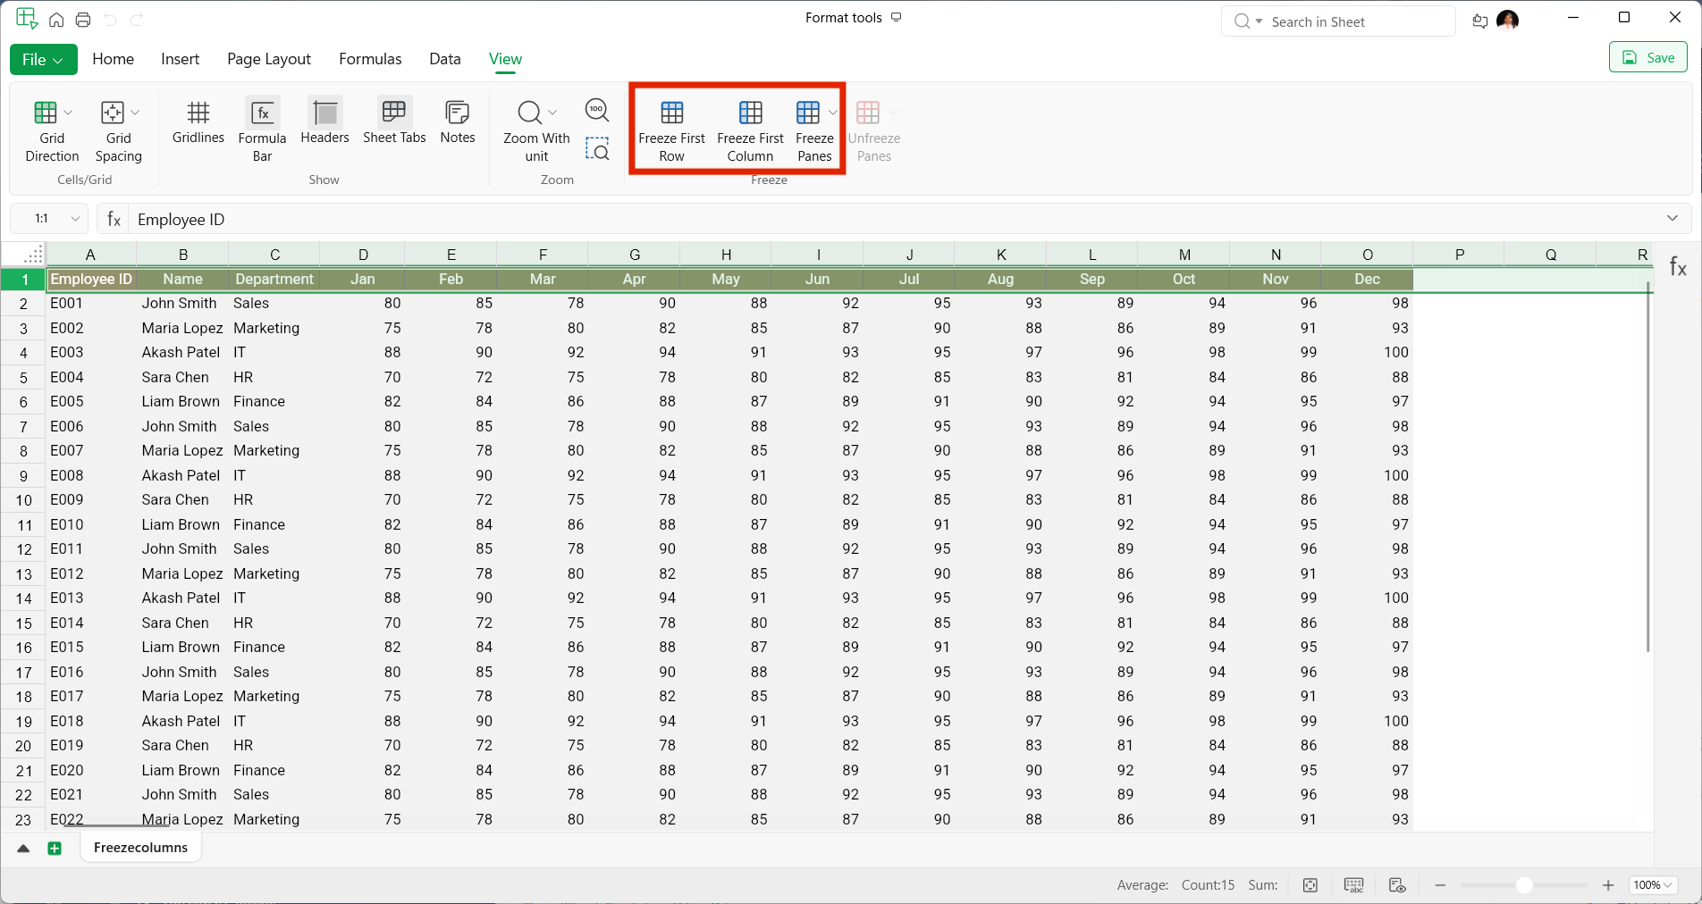Image resolution: width=1702 pixels, height=904 pixels.
Task: Click the Save button
Action: tap(1647, 58)
